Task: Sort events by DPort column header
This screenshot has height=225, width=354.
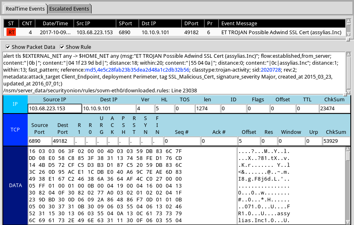Action: click(193, 24)
